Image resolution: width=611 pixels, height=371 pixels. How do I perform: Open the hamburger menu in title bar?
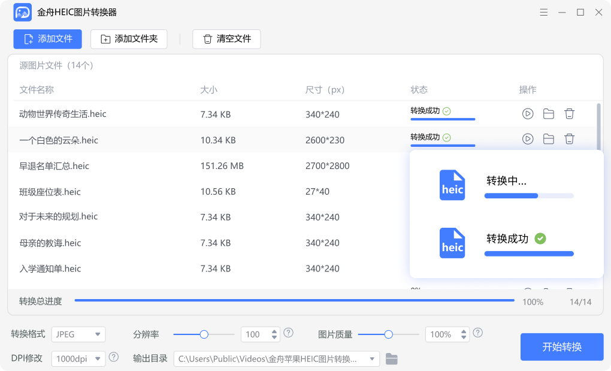coord(543,12)
